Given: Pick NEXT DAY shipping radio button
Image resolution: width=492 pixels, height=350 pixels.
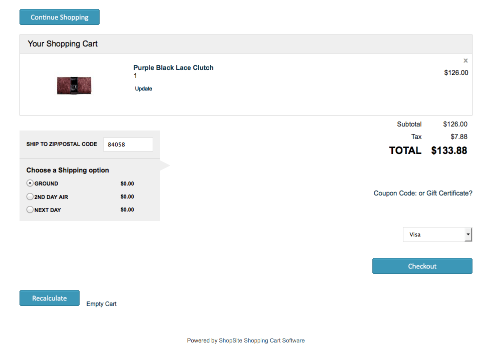Looking at the screenshot, I should 30,210.
